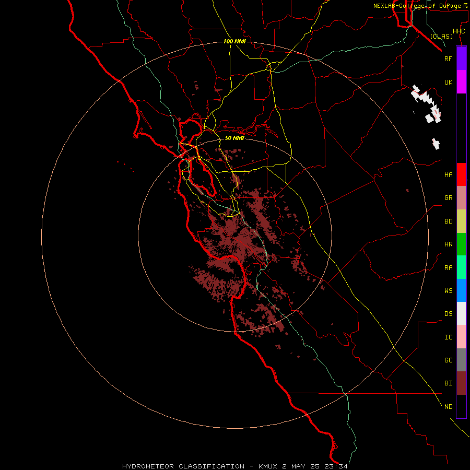The width and height of the screenshot is (470, 470).
Task: Click the GR pink-brown legend swatch
Action: tap(461, 198)
